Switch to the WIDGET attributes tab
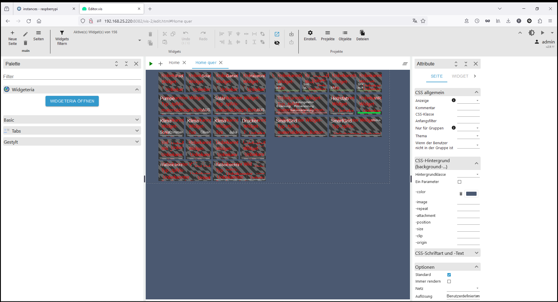This screenshot has height=302, width=558. (460, 76)
